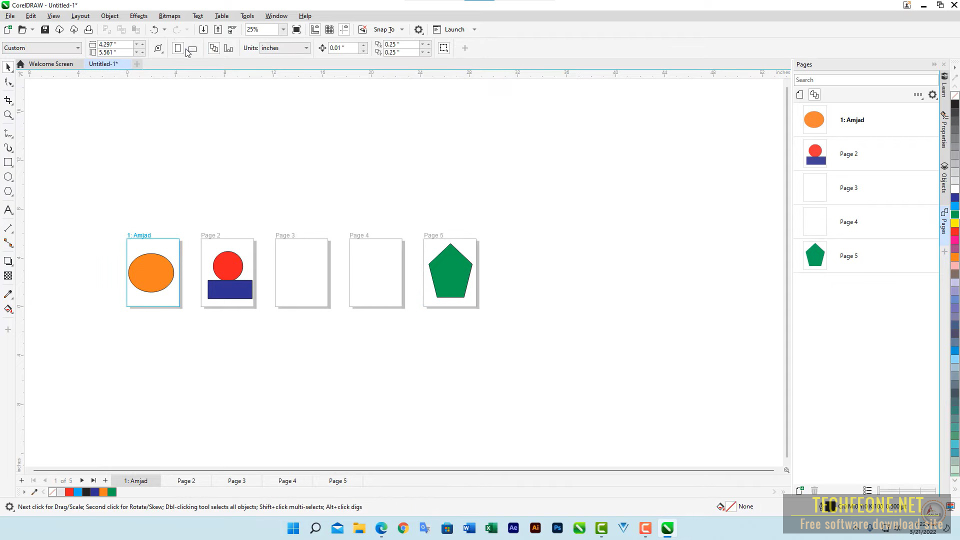
Task: Open the Bitmaps menu
Action: pyautogui.click(x=169, y=15)
